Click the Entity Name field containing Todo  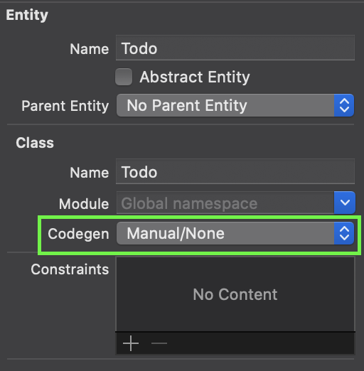235,48
